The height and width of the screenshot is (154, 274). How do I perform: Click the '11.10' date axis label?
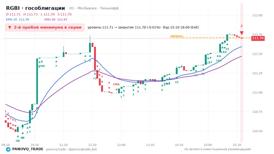pos(63,145)
